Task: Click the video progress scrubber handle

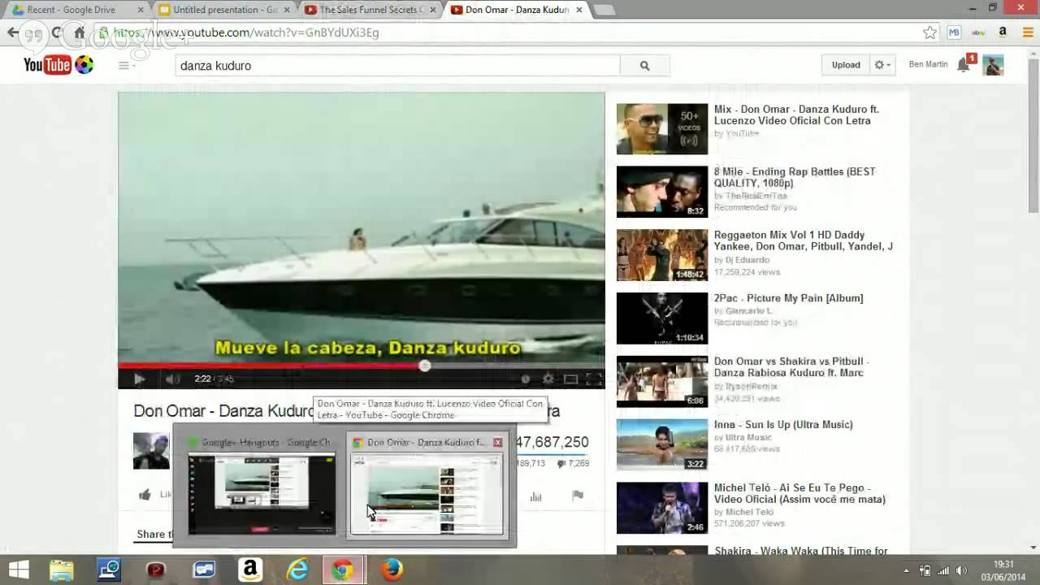Action: pyautogui.click(x=424, y=366)
